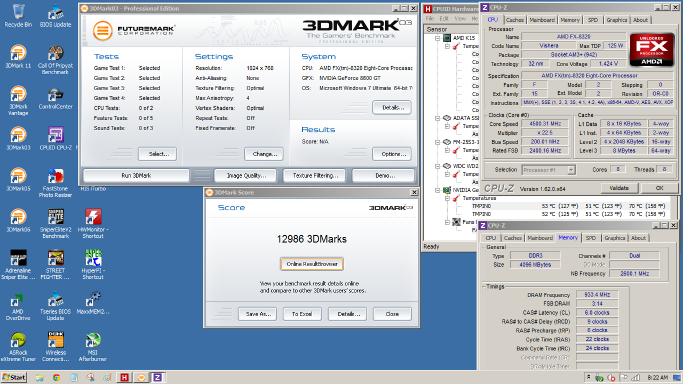Viewport: 683px width, 384px height.
Task: Open the Edit menu in HWMonitor
Action: coord(444,19)
